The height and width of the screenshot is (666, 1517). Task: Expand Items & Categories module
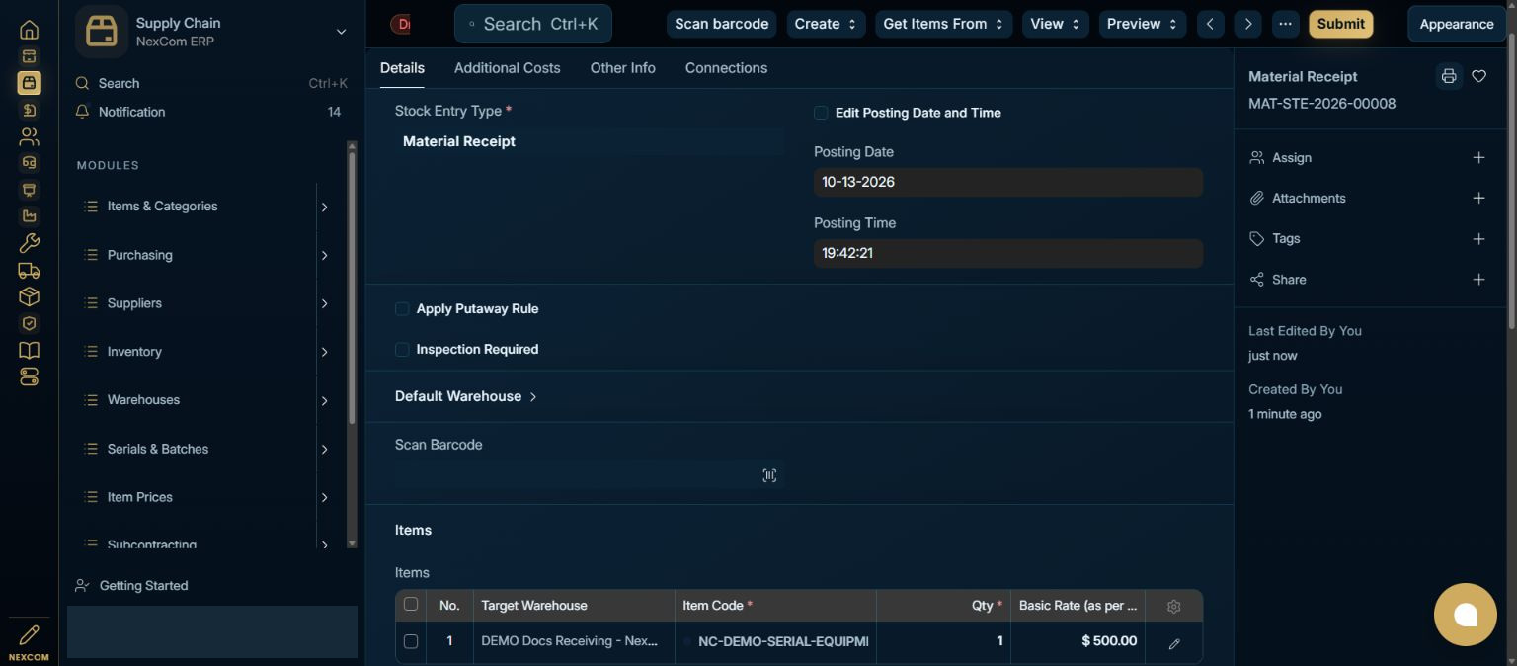(x=324, y=207)
